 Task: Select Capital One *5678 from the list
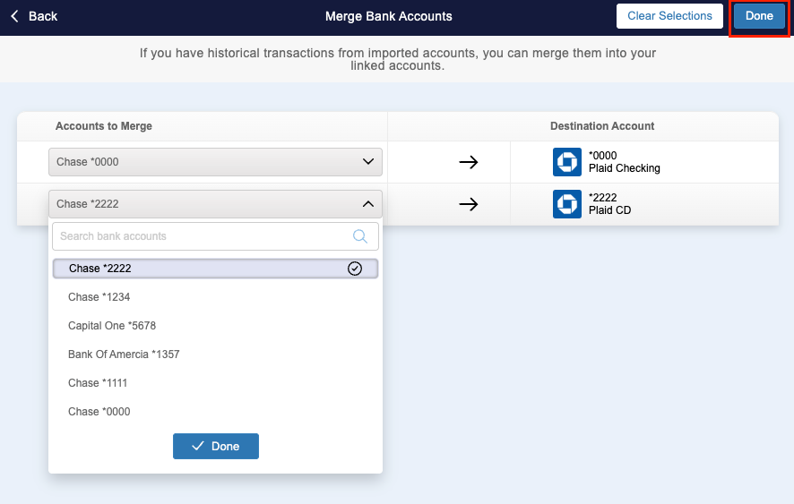coord(112,326)
